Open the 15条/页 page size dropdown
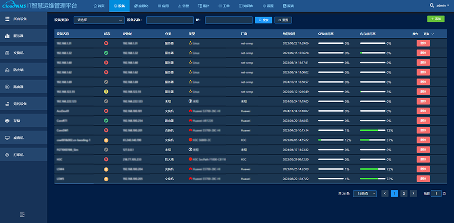Screen dimensions: 454x223 click(x=365, y=193)
